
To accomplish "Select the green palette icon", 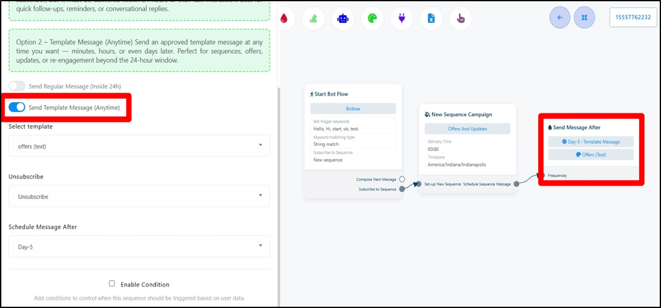I will pos(372,18).
